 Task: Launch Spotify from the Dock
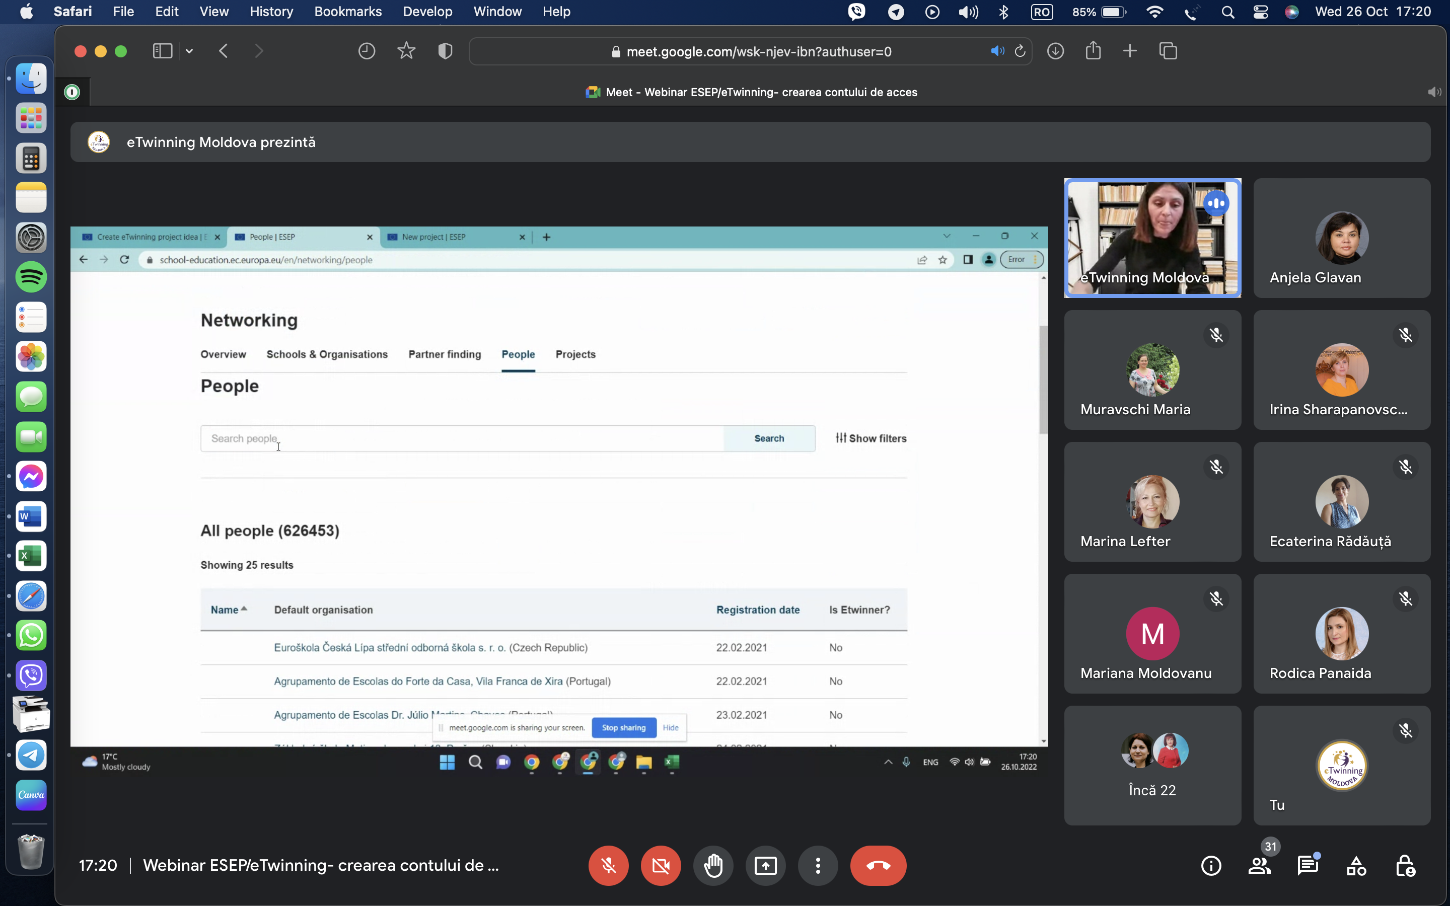tap(31, 277)
